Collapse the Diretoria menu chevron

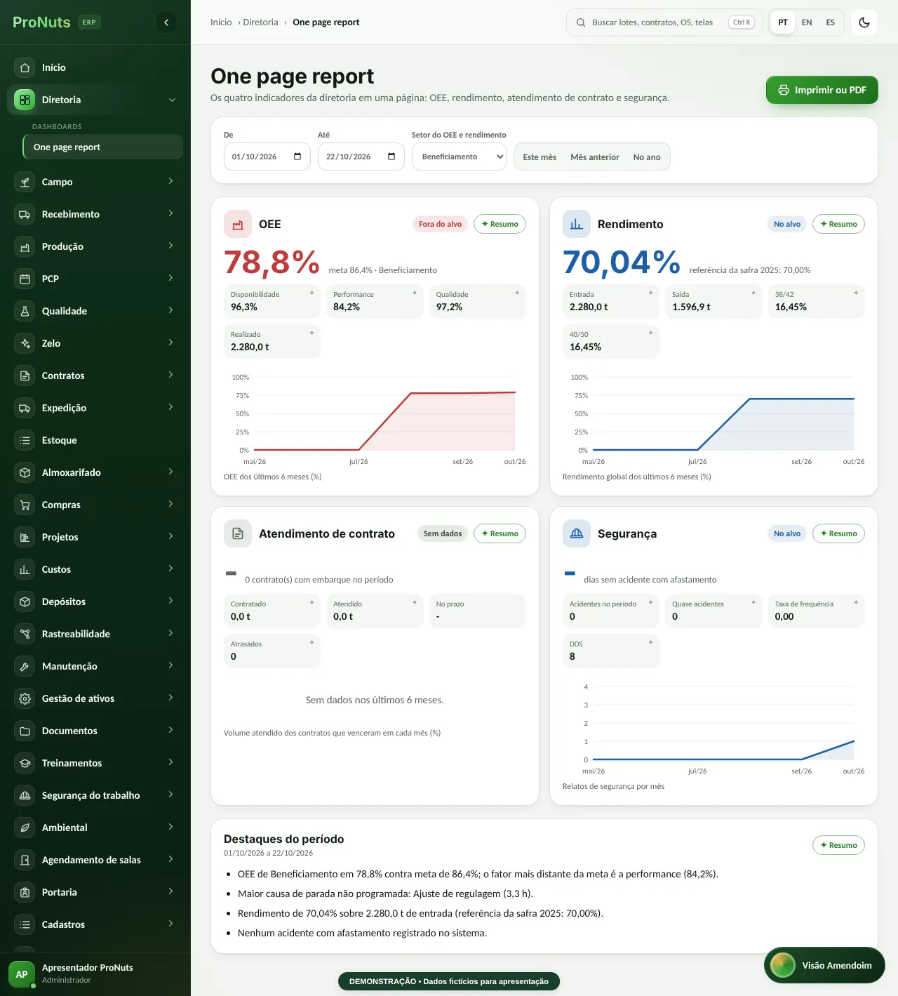172,100
